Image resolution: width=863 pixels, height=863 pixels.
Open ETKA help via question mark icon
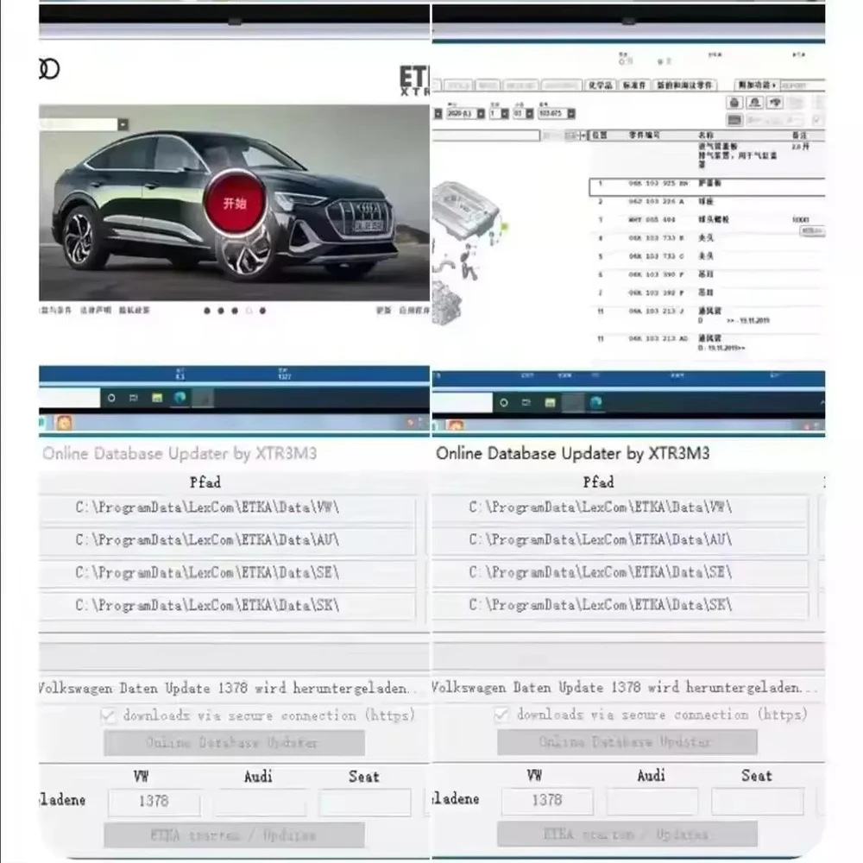776,103
